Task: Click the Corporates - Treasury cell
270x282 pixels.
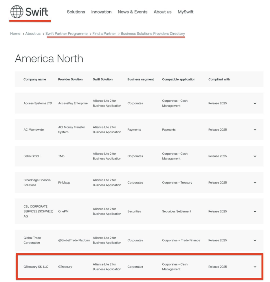Action: [x=177, y=182]
